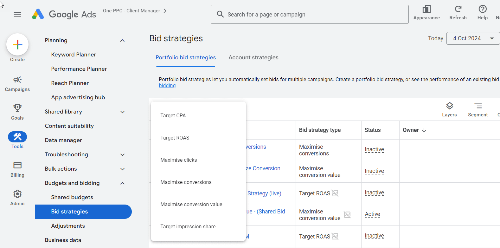
Task: Open the 4 Oct 2024 date dropdown
Action: point(473,38)
